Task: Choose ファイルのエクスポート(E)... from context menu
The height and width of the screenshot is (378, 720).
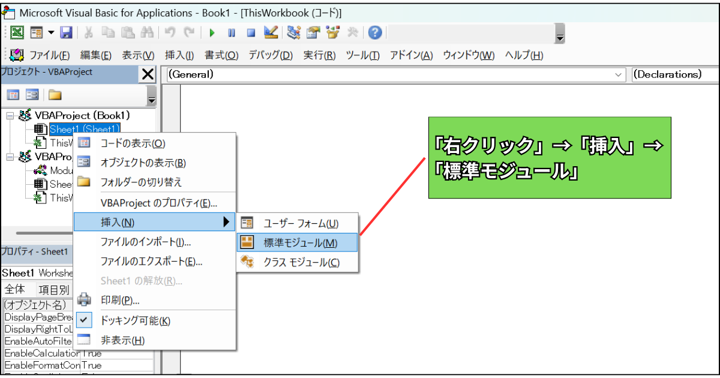Action: click(x=155, y=261)
